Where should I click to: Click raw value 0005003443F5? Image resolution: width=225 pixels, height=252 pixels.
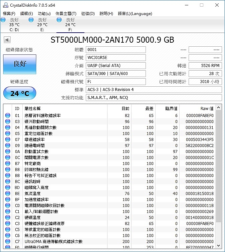200,139
